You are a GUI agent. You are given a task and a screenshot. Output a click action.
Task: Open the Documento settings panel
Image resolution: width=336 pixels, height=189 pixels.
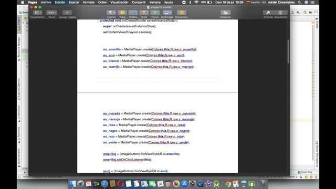point(280,13)
